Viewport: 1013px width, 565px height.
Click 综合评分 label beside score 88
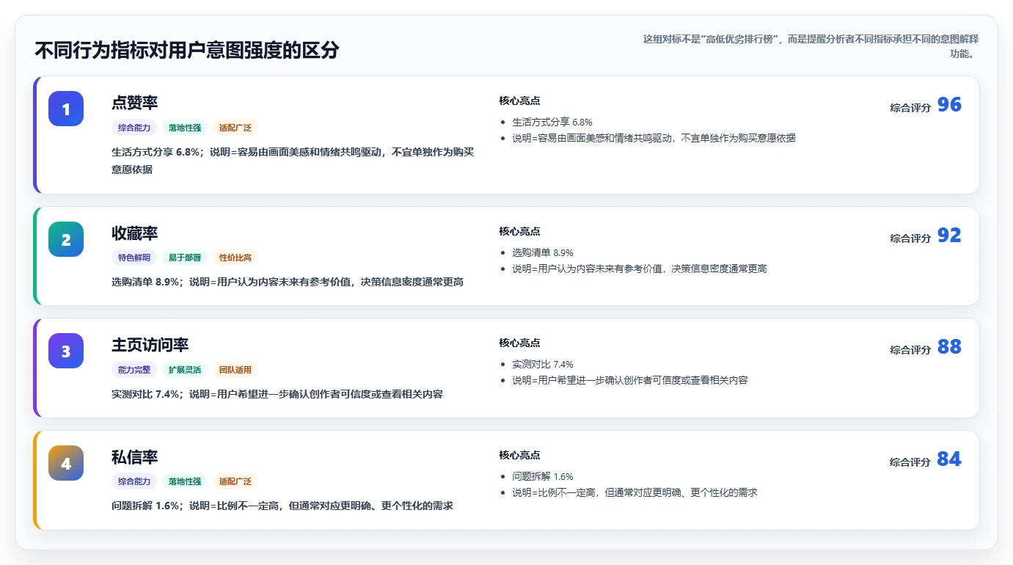pos(910,350)
